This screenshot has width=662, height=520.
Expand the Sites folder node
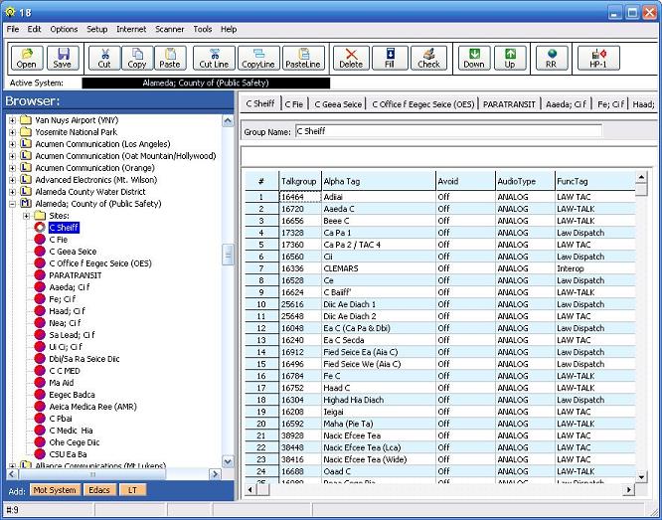click(26, 216)
